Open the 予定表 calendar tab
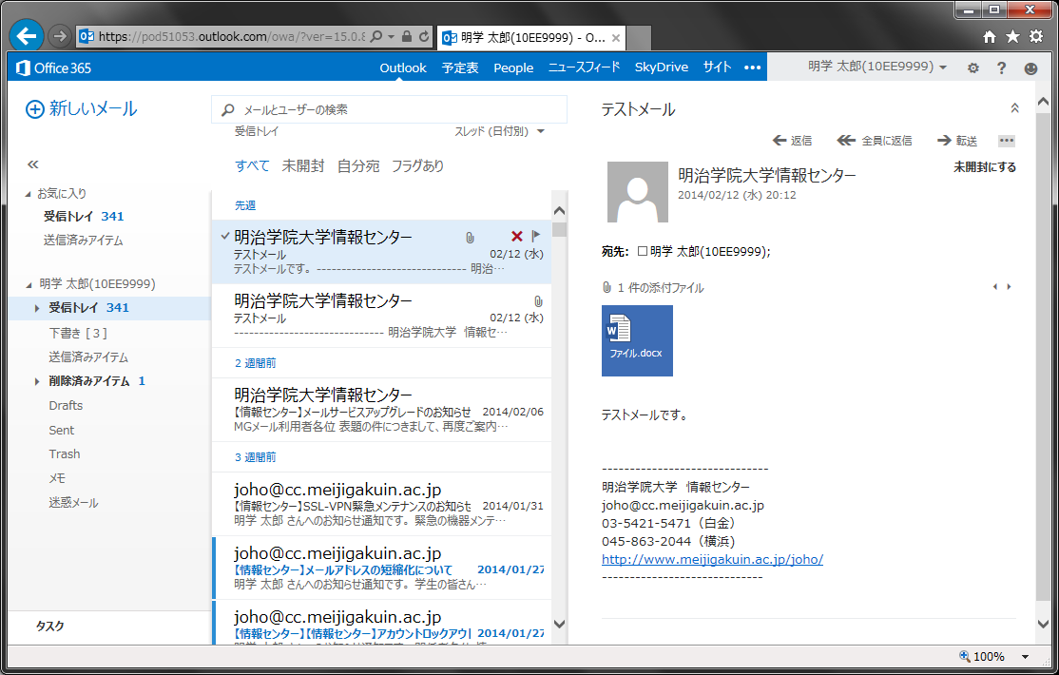This screenshot has width=1059, height=675. 460,67
